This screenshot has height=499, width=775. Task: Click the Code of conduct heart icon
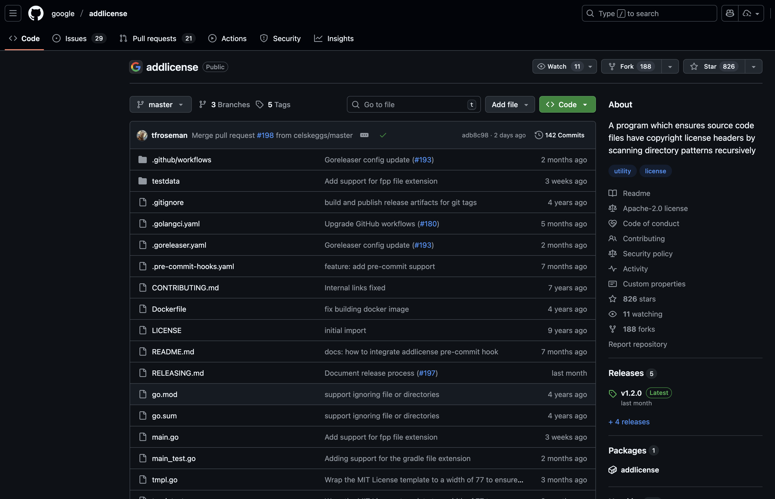613,223
